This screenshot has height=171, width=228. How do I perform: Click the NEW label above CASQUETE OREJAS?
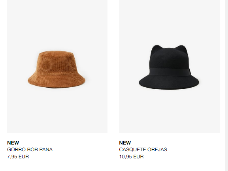coord(125,143)
